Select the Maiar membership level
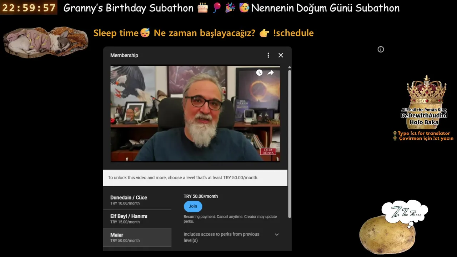457x257 pixels. coord(137,237)
